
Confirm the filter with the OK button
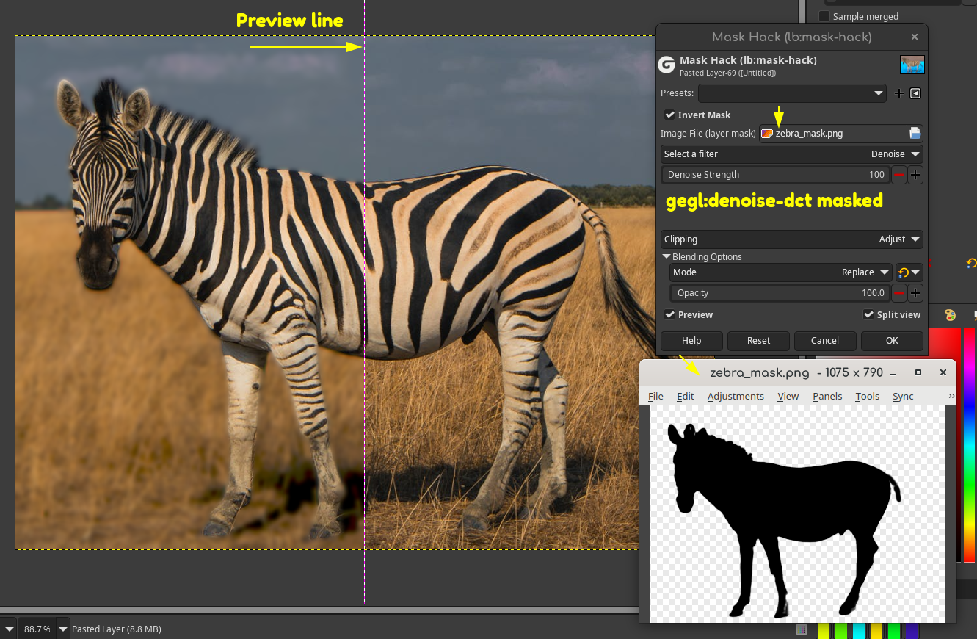click(892, 341)
